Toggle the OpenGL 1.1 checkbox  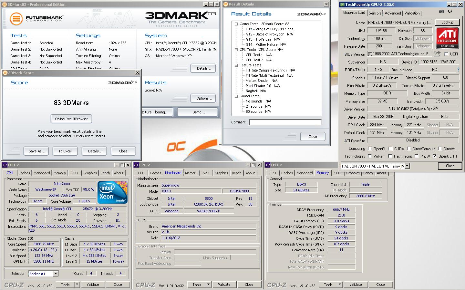pyautogui.click(x=435, y=156)
